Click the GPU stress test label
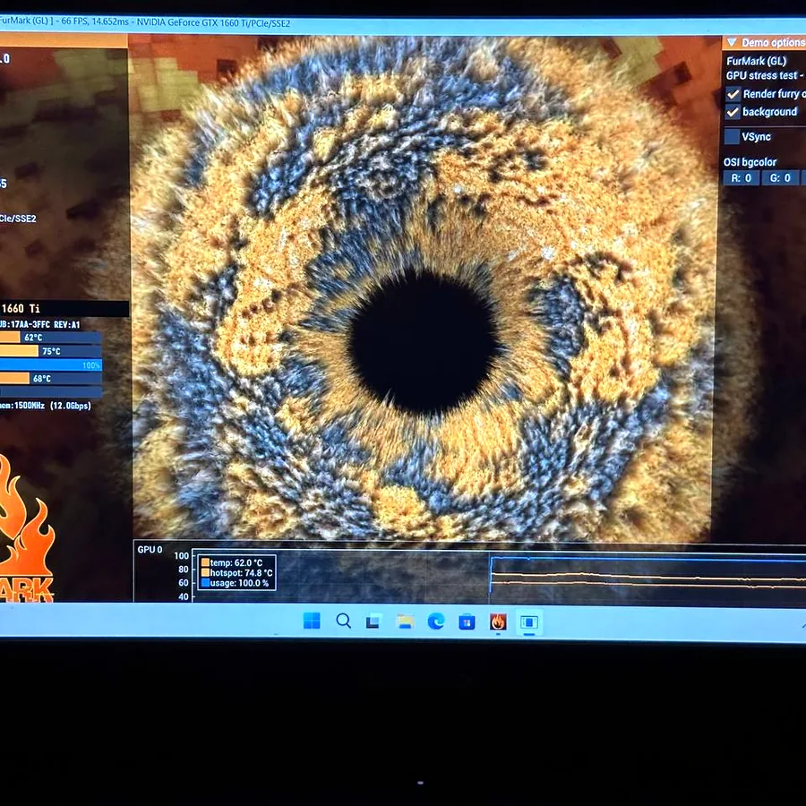Viewport: 806px width, 806px height. click(765, 75)
